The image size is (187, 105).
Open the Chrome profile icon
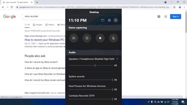pos(180,7)
